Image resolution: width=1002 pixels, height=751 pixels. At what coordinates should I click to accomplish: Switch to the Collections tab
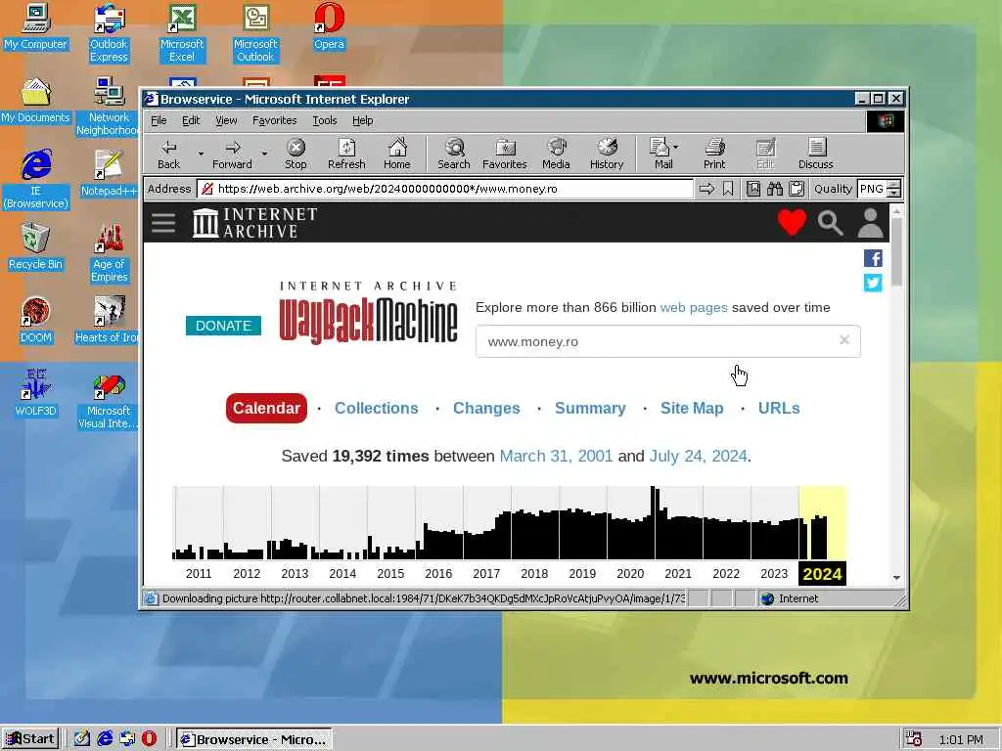pos(377,408)
